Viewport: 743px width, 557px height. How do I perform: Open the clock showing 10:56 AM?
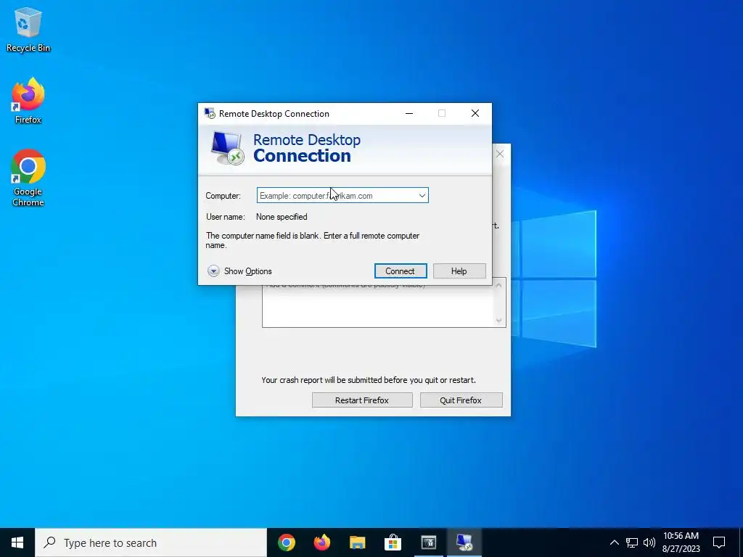[681, 542]
